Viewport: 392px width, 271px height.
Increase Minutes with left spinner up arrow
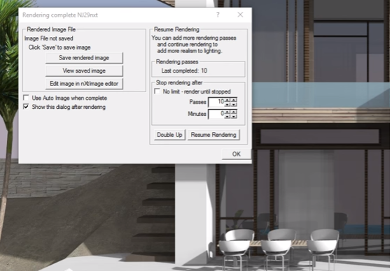pos(227,112)
